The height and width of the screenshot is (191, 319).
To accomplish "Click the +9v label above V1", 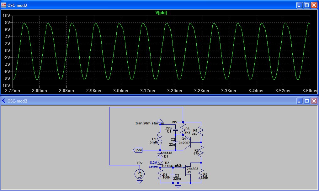I will pos(140,163).
